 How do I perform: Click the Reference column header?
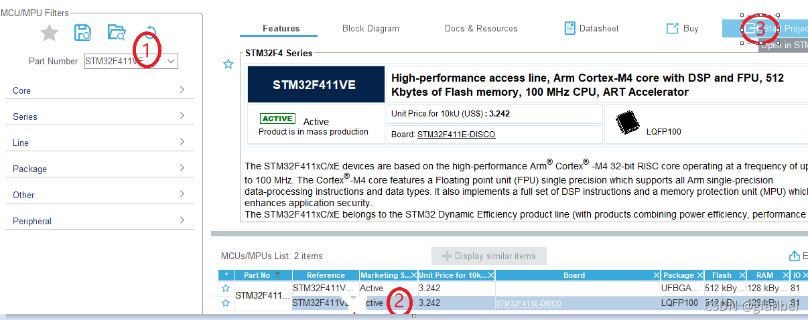click(326, 275)
